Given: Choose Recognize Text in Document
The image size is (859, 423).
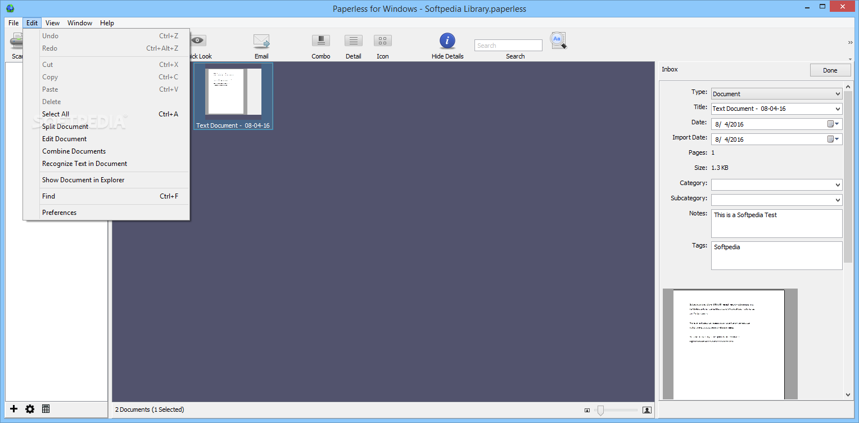Looking at the screenshot, I should [x=106, y=164].
